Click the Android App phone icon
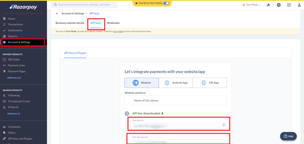Image resolution: width=304 pixels, height=144 pixels. 167,83
